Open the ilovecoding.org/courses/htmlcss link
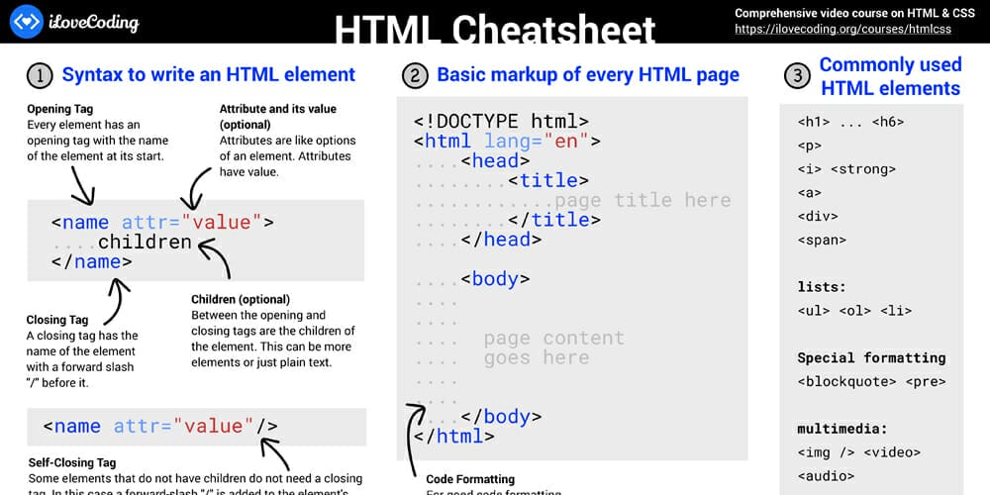The height and width of the screenshot is (495, 990). coord(842,29)
